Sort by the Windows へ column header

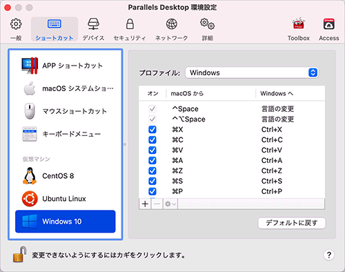click(290, 93)
